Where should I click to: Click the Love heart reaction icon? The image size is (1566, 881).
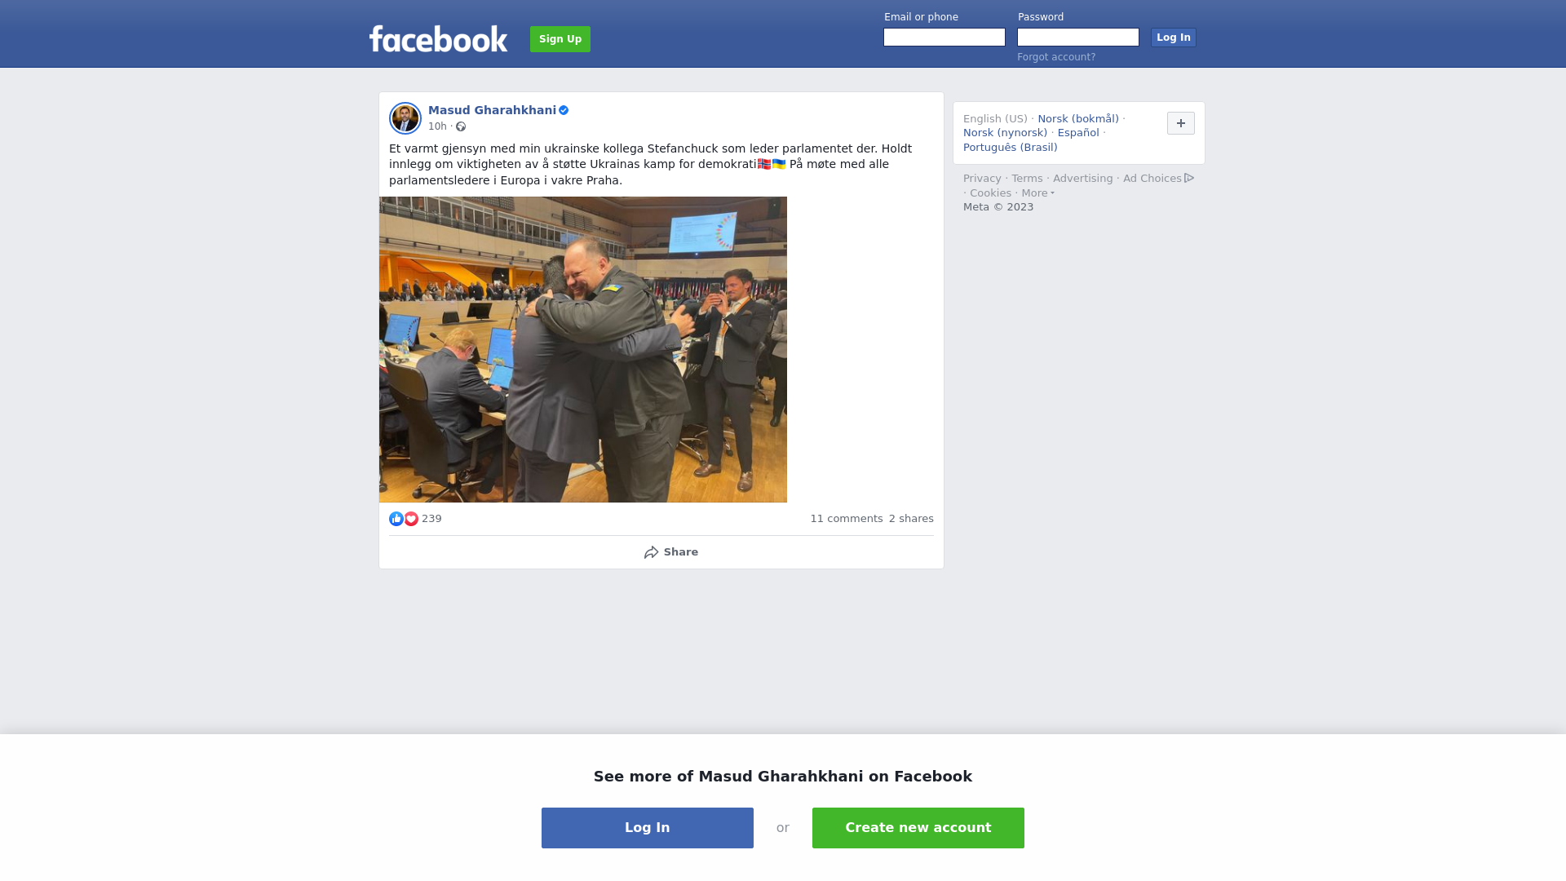tap(411, 519)
